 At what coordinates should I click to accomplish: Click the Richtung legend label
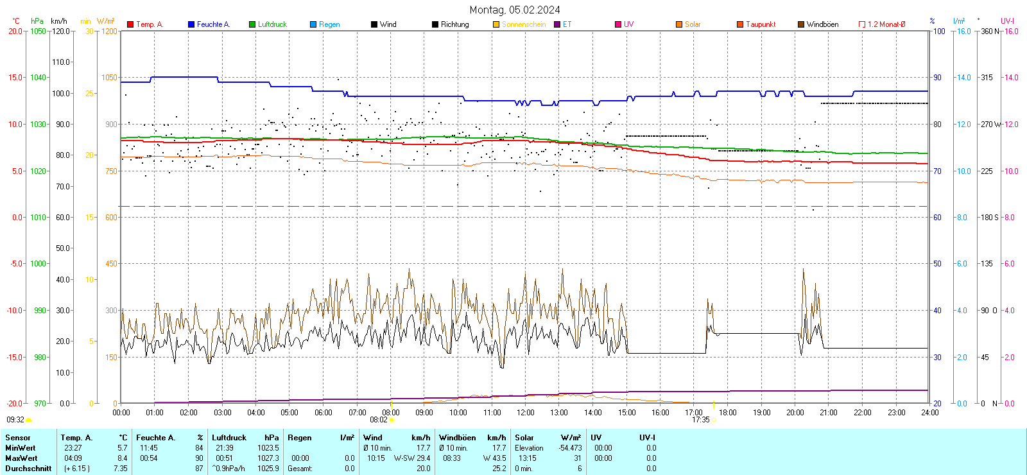[454, 24]
